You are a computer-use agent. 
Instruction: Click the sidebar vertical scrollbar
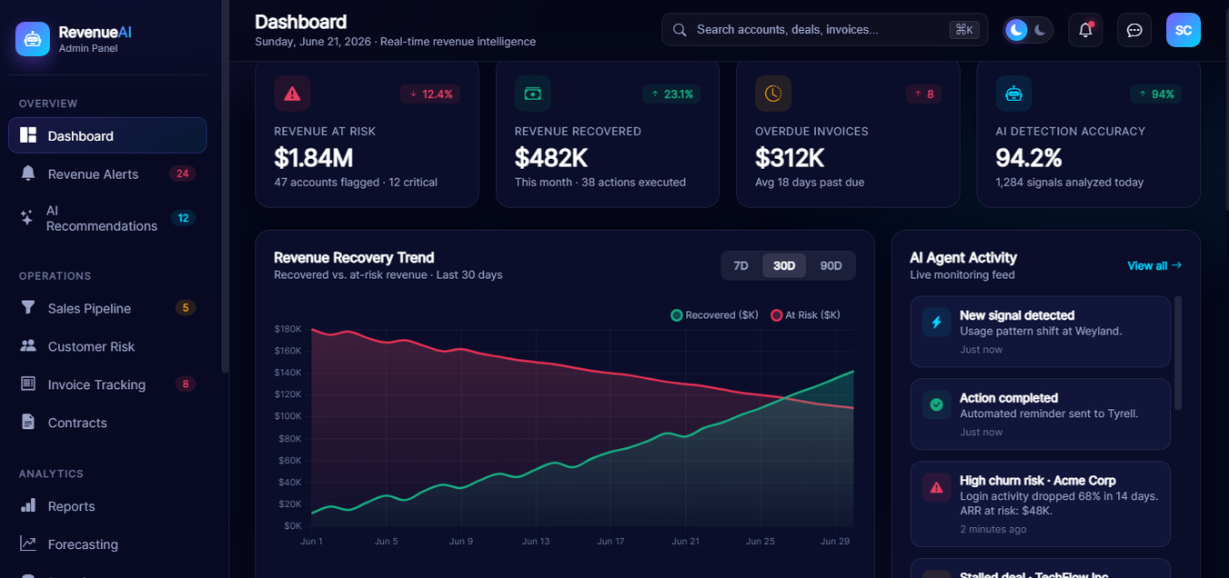click(225, 186)
